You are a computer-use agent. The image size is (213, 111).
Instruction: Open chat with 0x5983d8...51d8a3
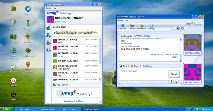pos(75,48)
